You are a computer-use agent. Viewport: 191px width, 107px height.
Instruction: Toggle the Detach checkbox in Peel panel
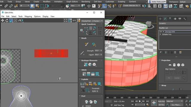83,106
